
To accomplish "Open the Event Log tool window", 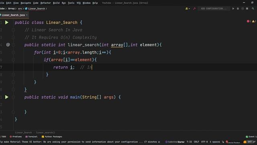I will point(251,137).
